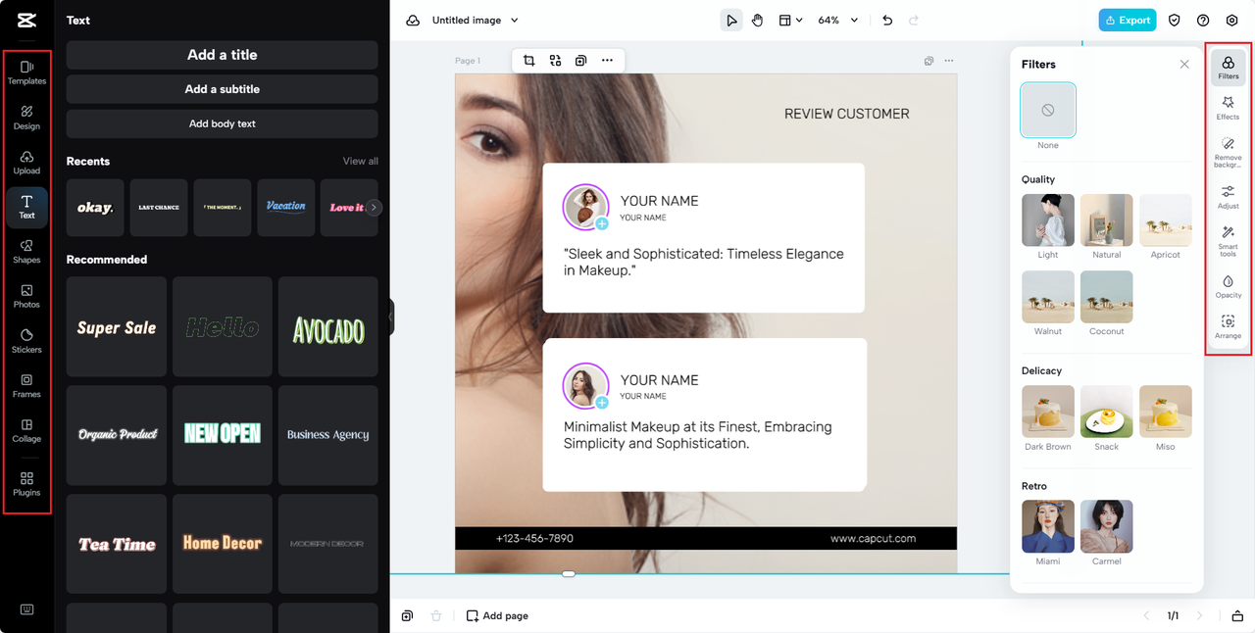Click Add page button
The image size is (1255, 633).
(x=497, y=615)
